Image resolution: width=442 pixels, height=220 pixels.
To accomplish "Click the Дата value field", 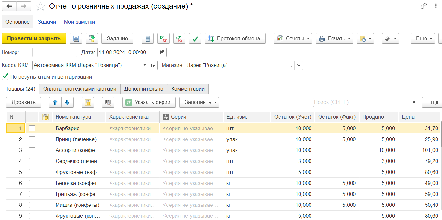I will pos(128,52).
